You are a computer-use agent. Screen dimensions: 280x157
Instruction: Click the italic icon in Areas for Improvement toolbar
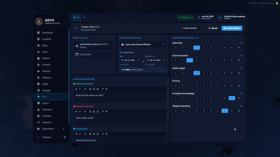tap(80, 112)
